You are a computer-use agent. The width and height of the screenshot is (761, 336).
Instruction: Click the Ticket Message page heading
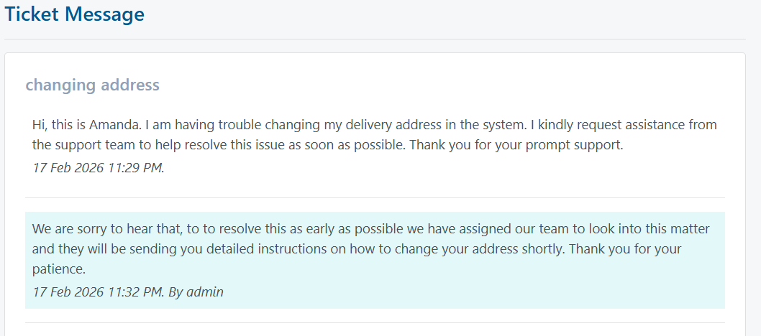click(75, 14)
